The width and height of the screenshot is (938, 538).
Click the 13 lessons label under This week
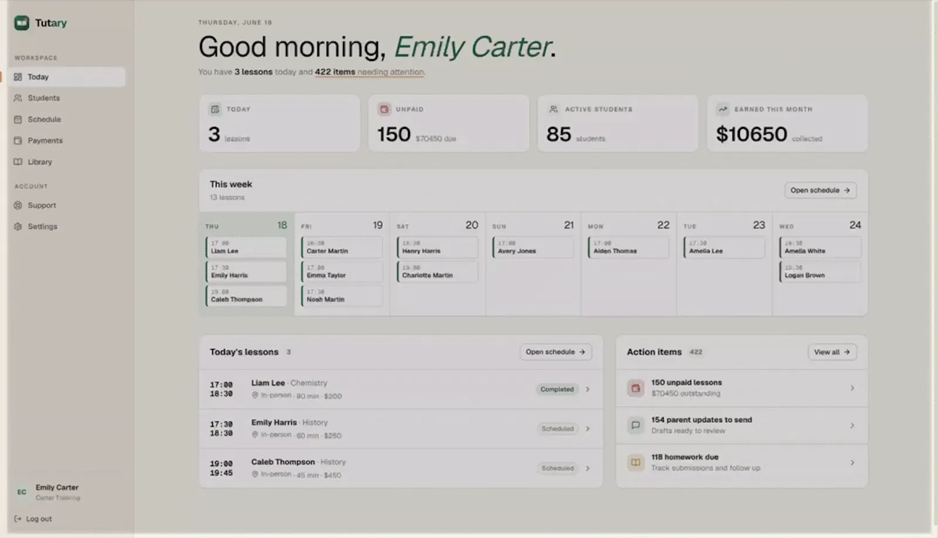point(227,197)
